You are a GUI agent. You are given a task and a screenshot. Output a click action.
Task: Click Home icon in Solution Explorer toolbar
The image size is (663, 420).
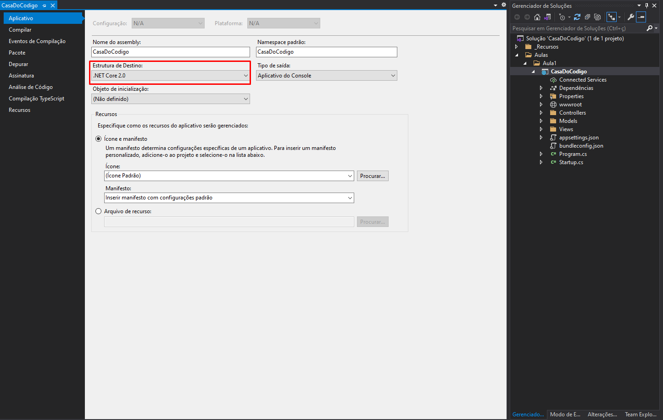(x=537, y=17)
